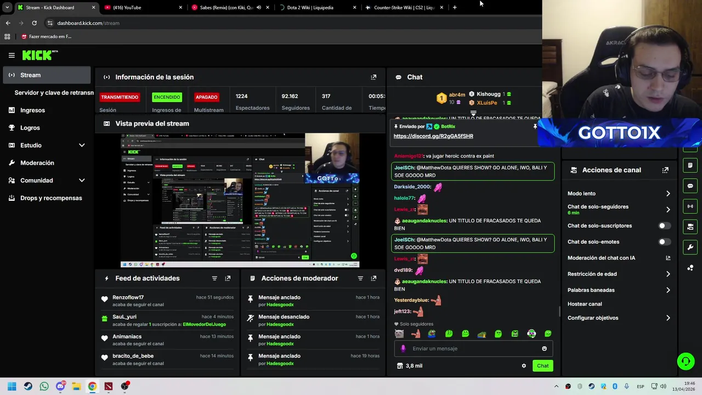Pop out the Acciones de canal panel
This screenshot has height=395, width=702.
pyautogui.click(x=665, y=170)
